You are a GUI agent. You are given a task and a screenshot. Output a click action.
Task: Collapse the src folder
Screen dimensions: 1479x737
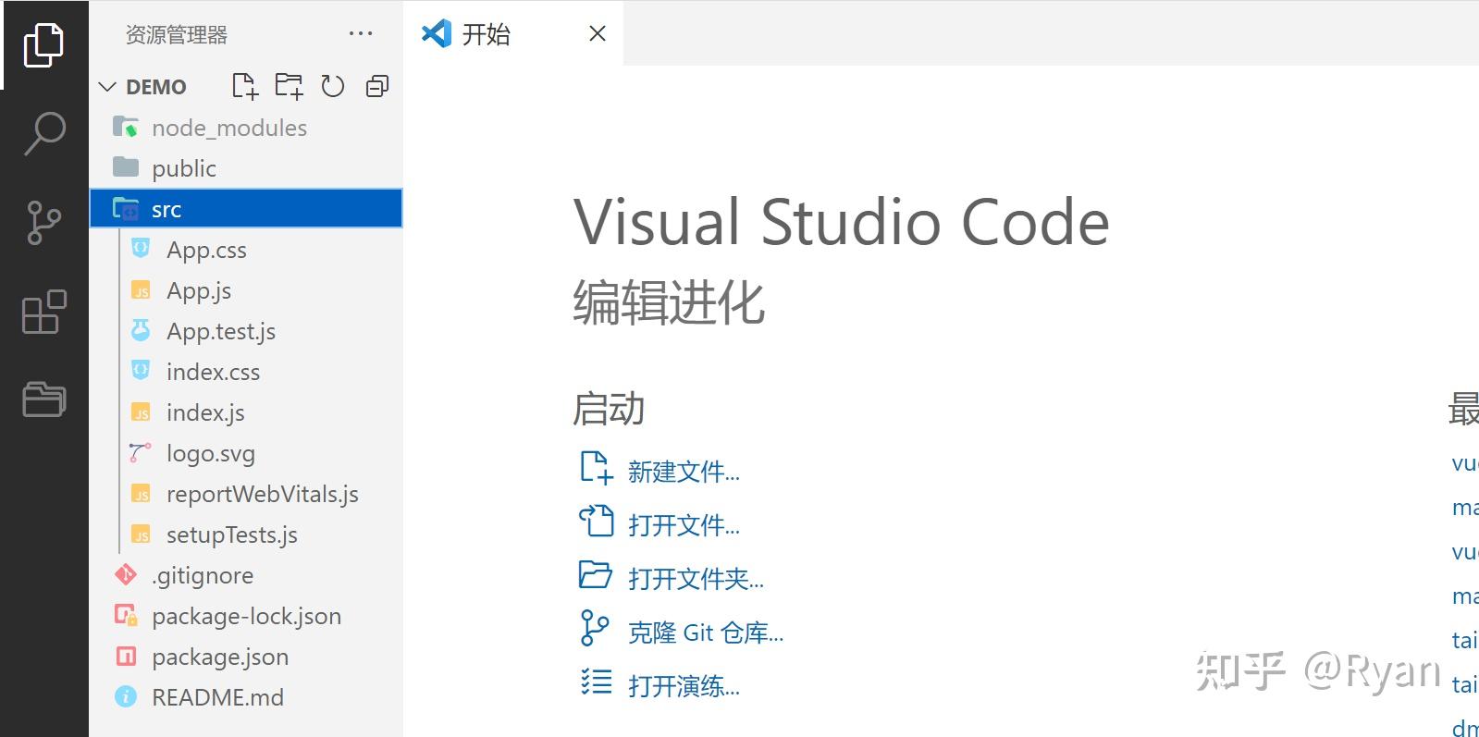click(x=246, y=209)
